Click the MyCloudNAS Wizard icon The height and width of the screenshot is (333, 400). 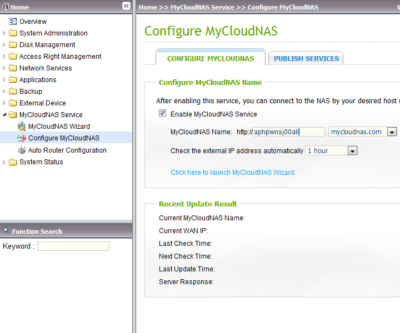22,127
